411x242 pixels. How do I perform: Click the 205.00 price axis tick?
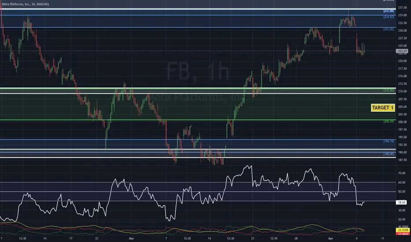(402, 107)
